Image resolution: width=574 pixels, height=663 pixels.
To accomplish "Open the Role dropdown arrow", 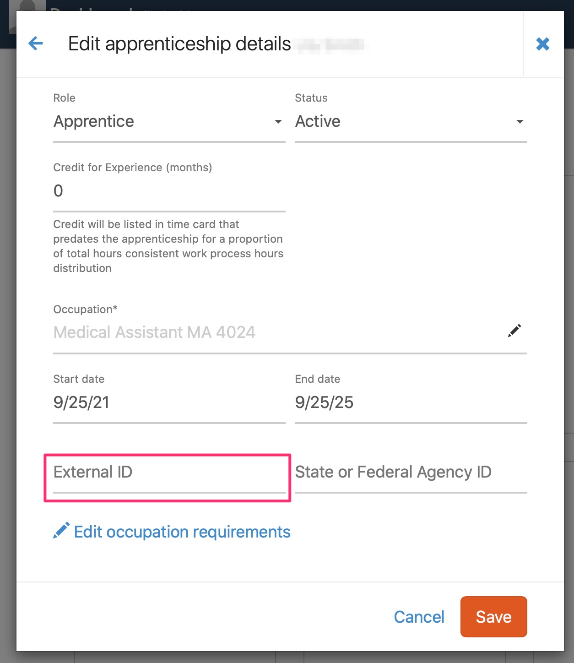I will click(278, 122).
